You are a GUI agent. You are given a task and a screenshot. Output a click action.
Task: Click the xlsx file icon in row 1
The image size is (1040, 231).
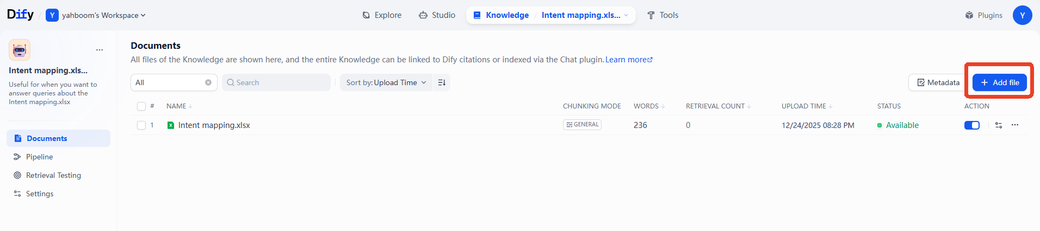coord(171,125)
